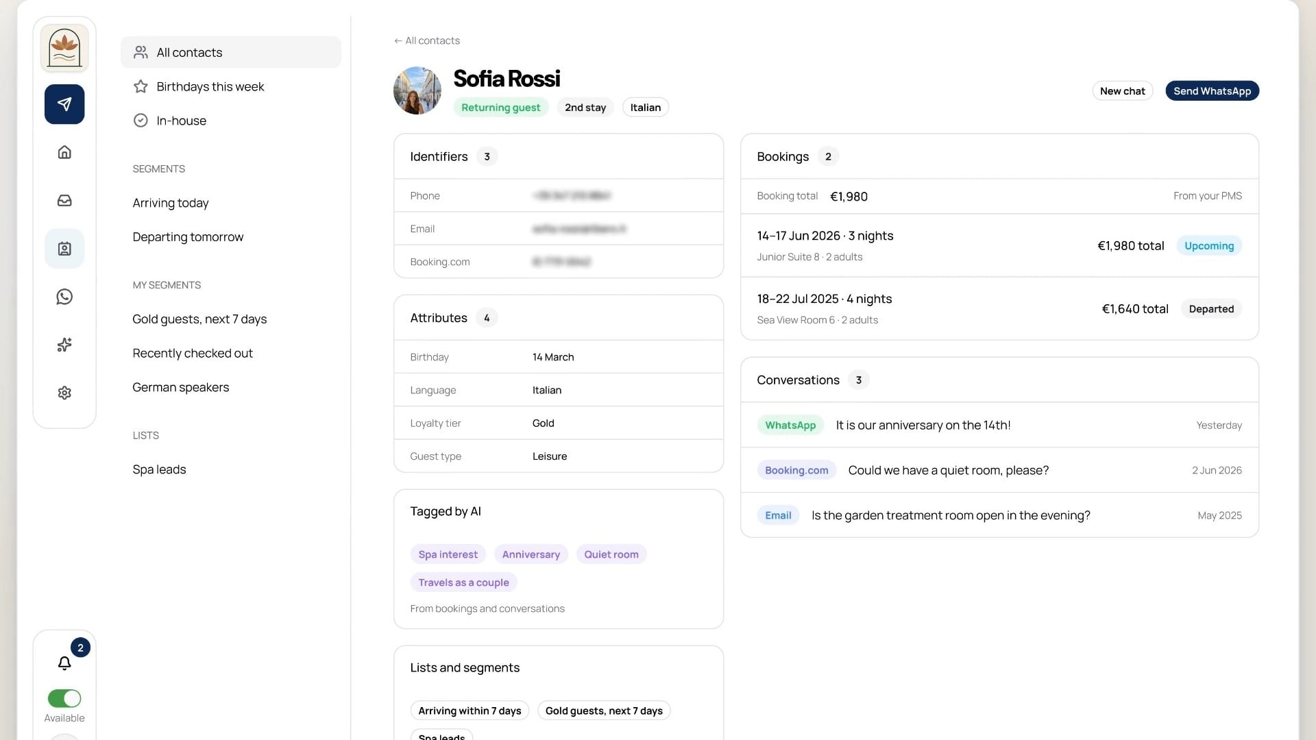This screenshot has height=740, width=1316.
Task: Click the Send WhatsApp button
Action: [1212, 91]
